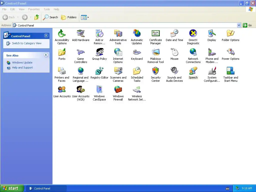Open the Security Center
The height and width of the screenshot is (192, 256).
click(x=155, y=74)
